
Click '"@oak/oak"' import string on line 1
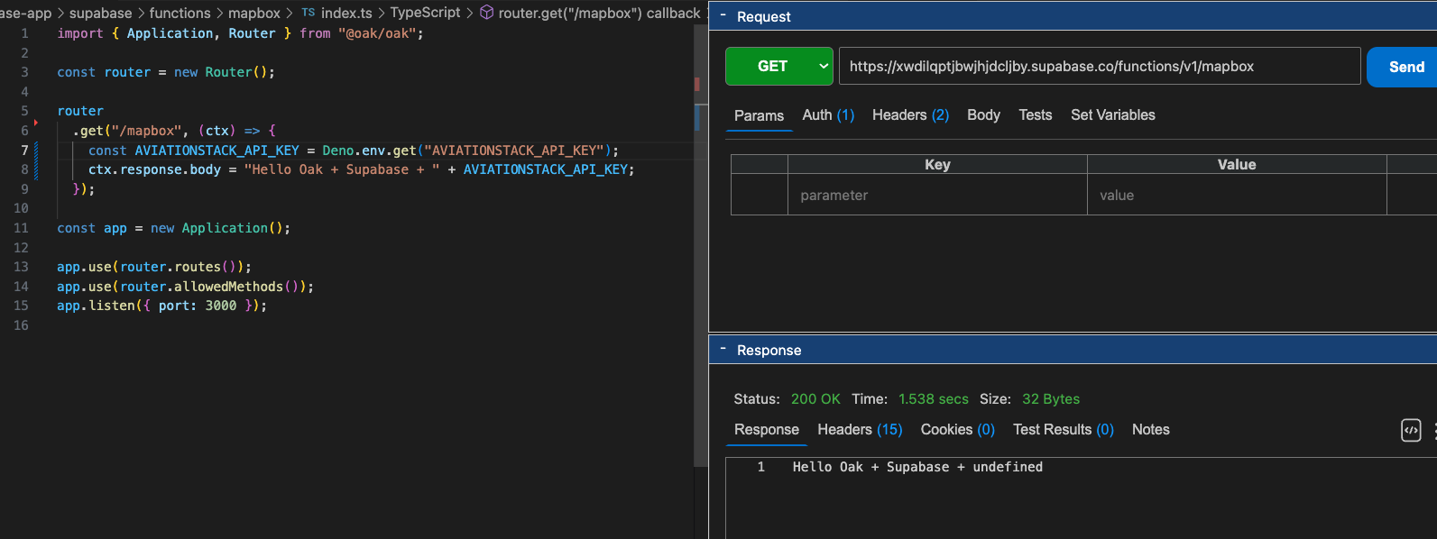(x=377, y=33)
